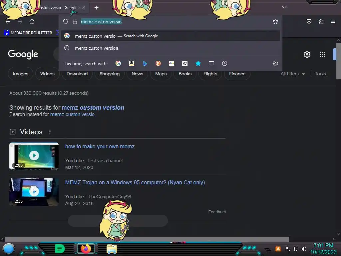Screen dimensions: 341x256
Task: Open MEDIAFIRE ROULETTER bookmark
Action: (28, 33)
